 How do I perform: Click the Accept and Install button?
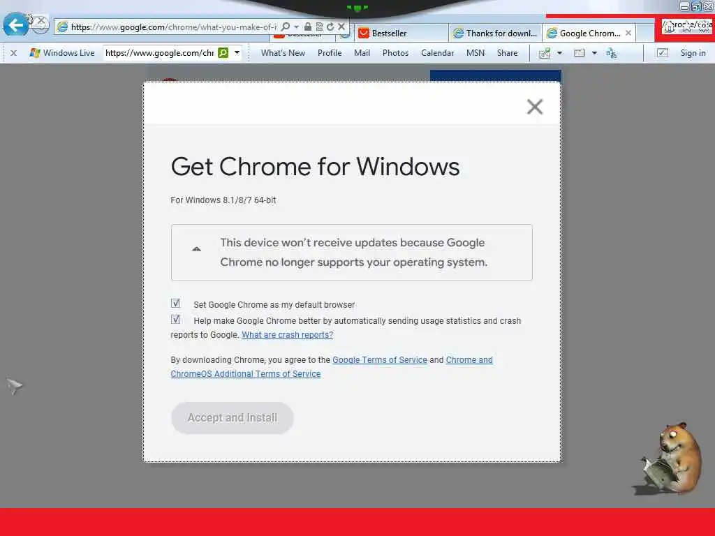[233, 417]
